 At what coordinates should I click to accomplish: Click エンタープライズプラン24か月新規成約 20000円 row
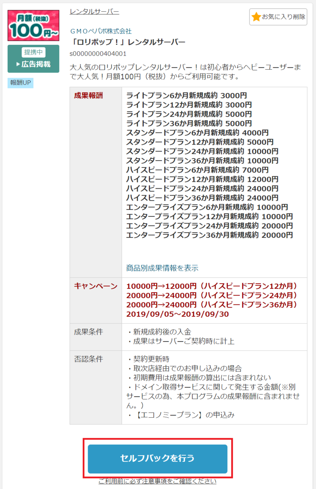[x=210, y=226]
